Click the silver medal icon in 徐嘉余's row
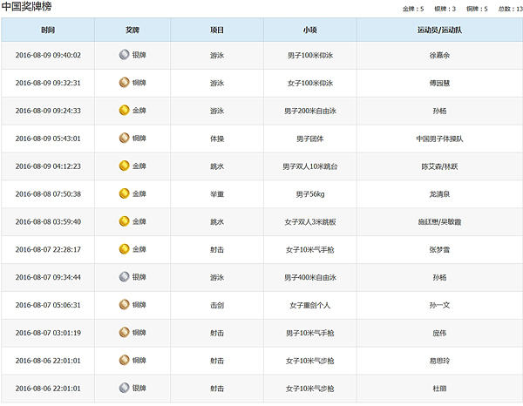The width and height of the screenshot is (523, 406). coord(124,55)
